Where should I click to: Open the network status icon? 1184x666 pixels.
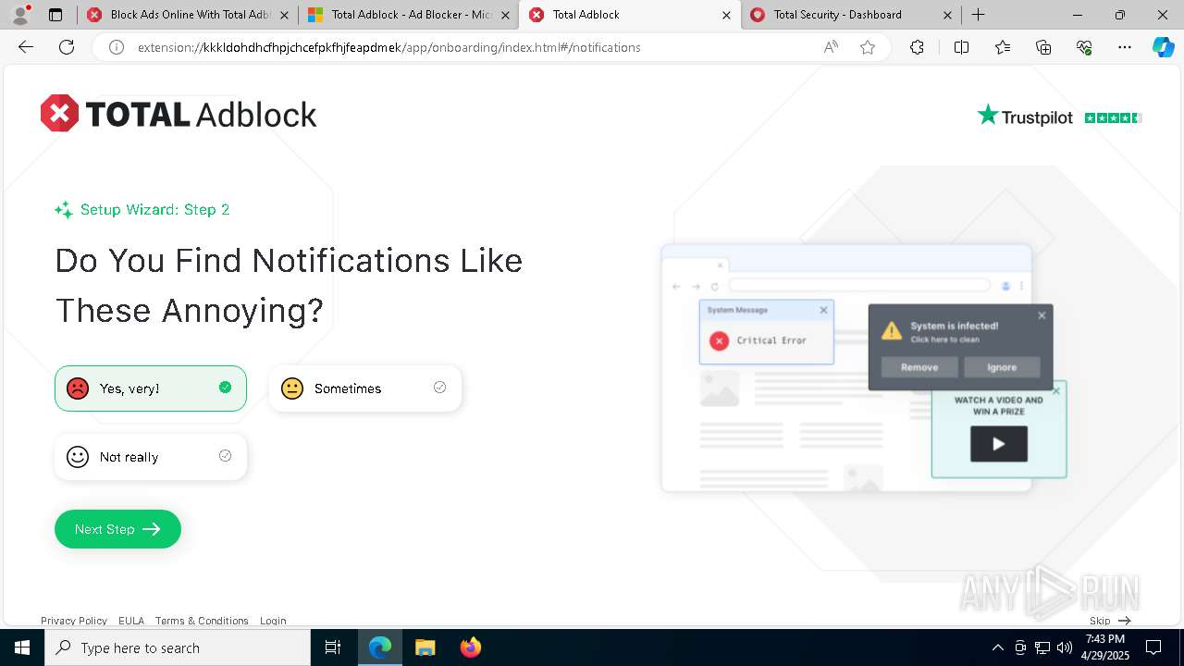pos(1042,647)
